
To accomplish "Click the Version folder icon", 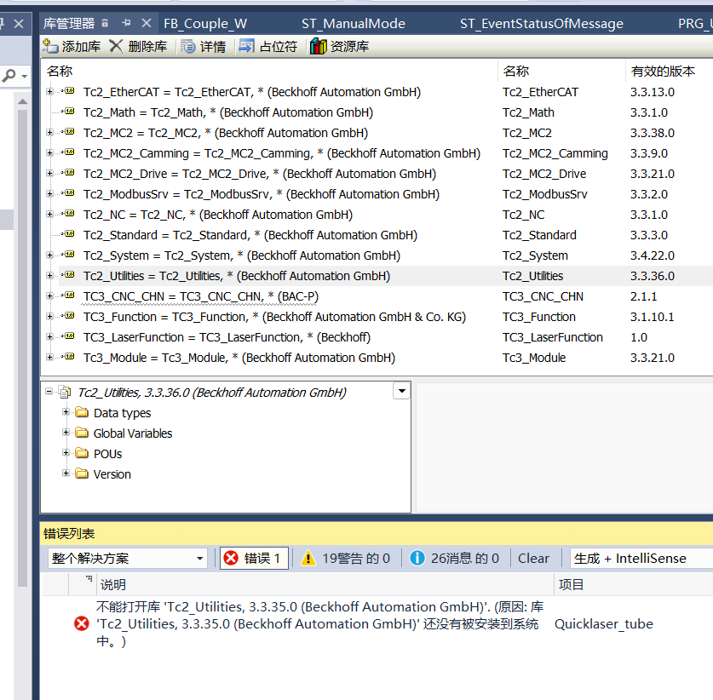I will tap(82, 473).
